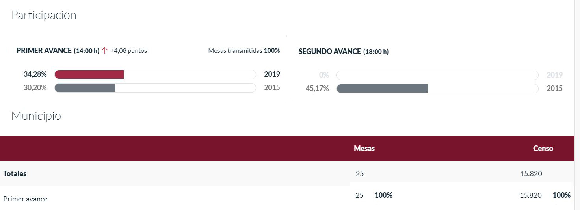Click the 34,28% percentage label

tap(35, 74)
